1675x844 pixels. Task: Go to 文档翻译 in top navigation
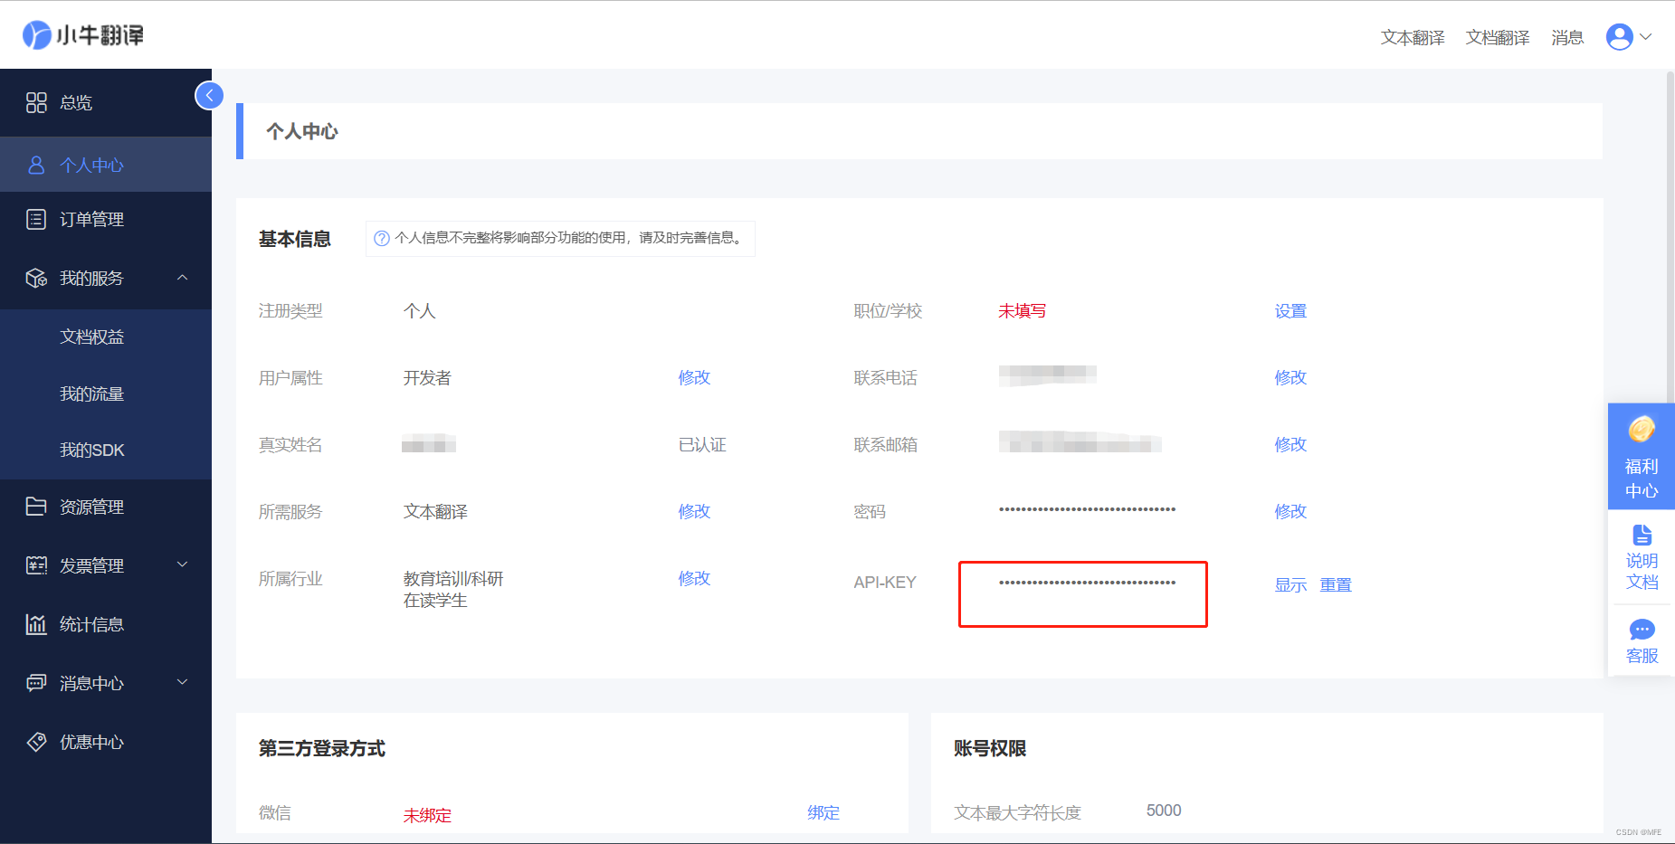1498,38
